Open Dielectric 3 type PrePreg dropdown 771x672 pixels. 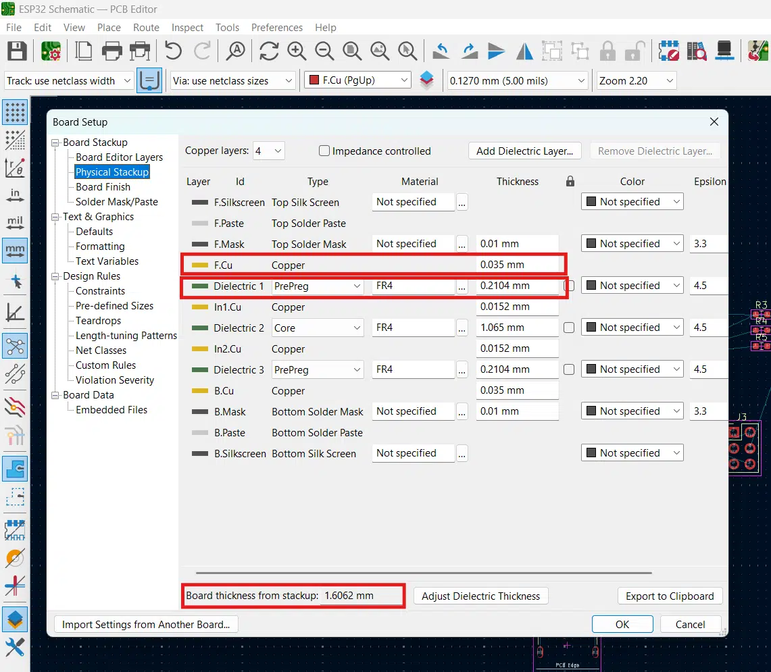tap(318, 369)
